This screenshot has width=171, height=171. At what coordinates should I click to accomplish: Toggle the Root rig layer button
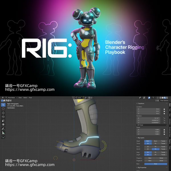click(x=156, y=164)
